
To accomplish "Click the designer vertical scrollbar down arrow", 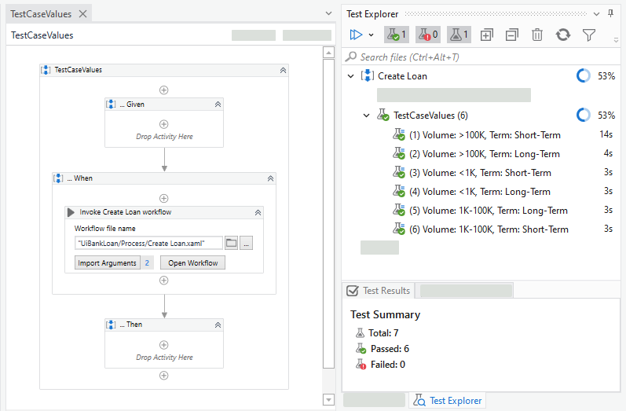I will [x=329, y=400].
